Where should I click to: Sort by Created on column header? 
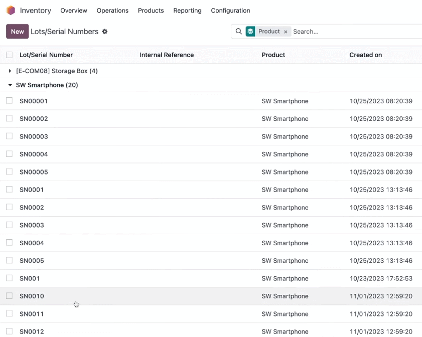click(x=365, y=55)
